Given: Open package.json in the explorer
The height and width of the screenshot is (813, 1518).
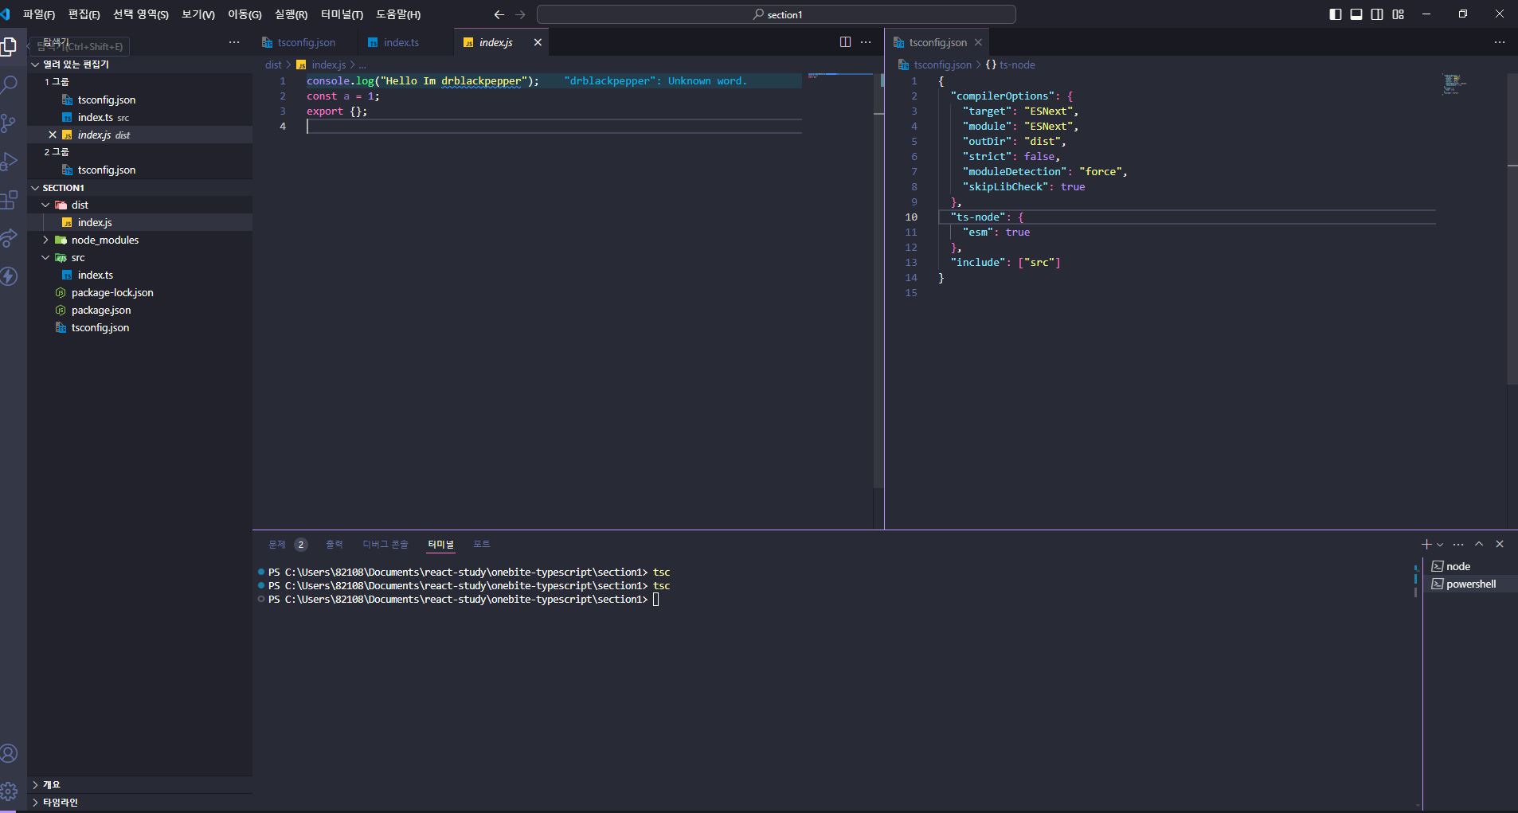Looking at the screenshot, I should [101, 310].
